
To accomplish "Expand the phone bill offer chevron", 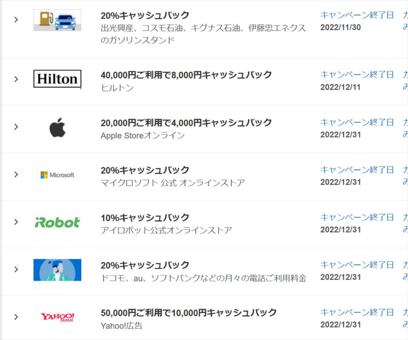I will 16,269.
